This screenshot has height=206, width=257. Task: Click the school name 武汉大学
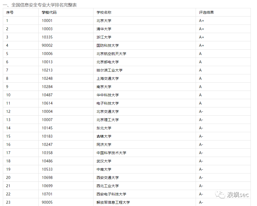(104, 161)
